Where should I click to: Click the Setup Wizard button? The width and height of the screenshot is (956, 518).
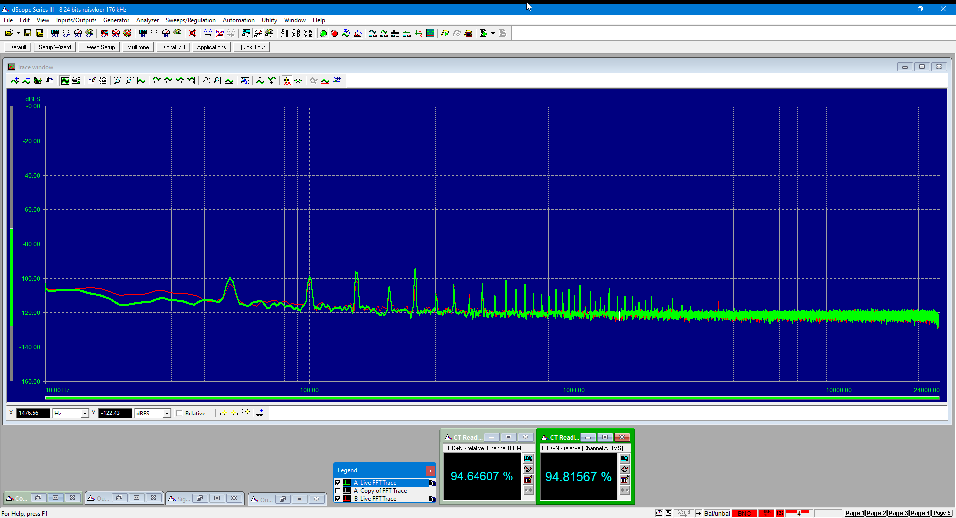(55, 47)
